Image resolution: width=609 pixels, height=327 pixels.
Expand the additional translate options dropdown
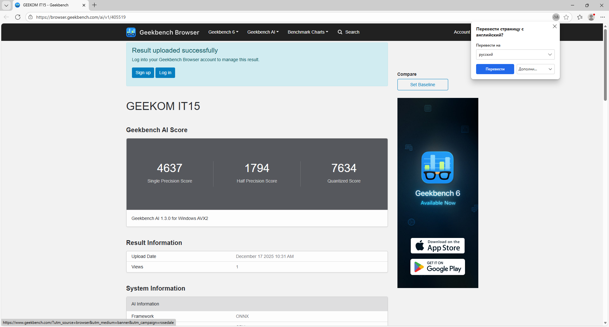tap(535, 69)
